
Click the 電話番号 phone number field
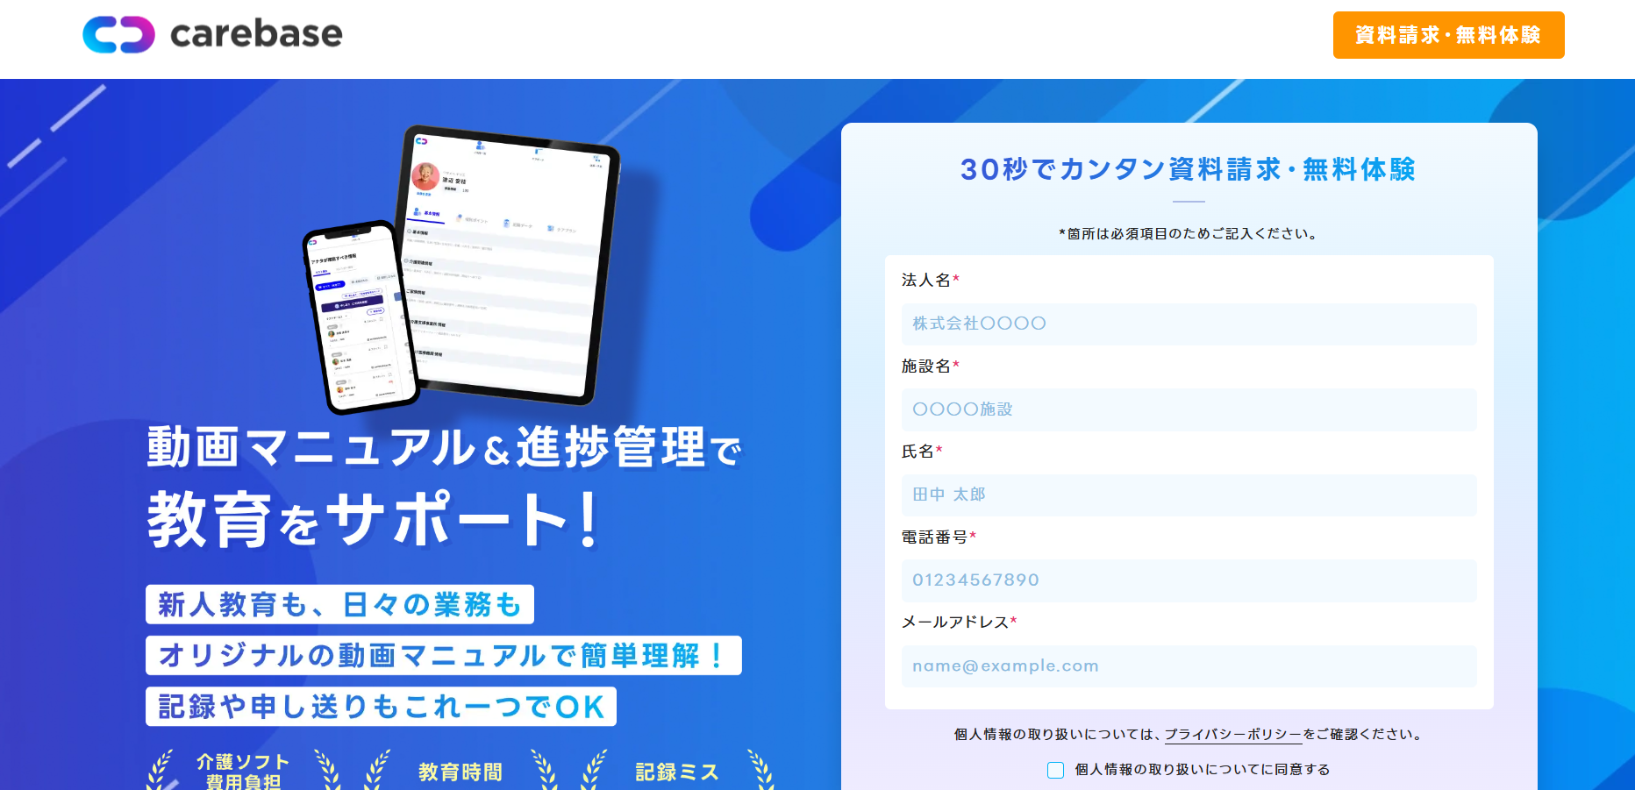(x=1189, y=580)
